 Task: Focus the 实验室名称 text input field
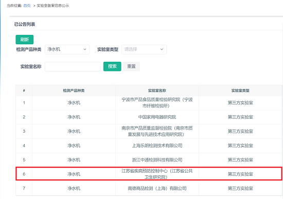click(73, 66)
